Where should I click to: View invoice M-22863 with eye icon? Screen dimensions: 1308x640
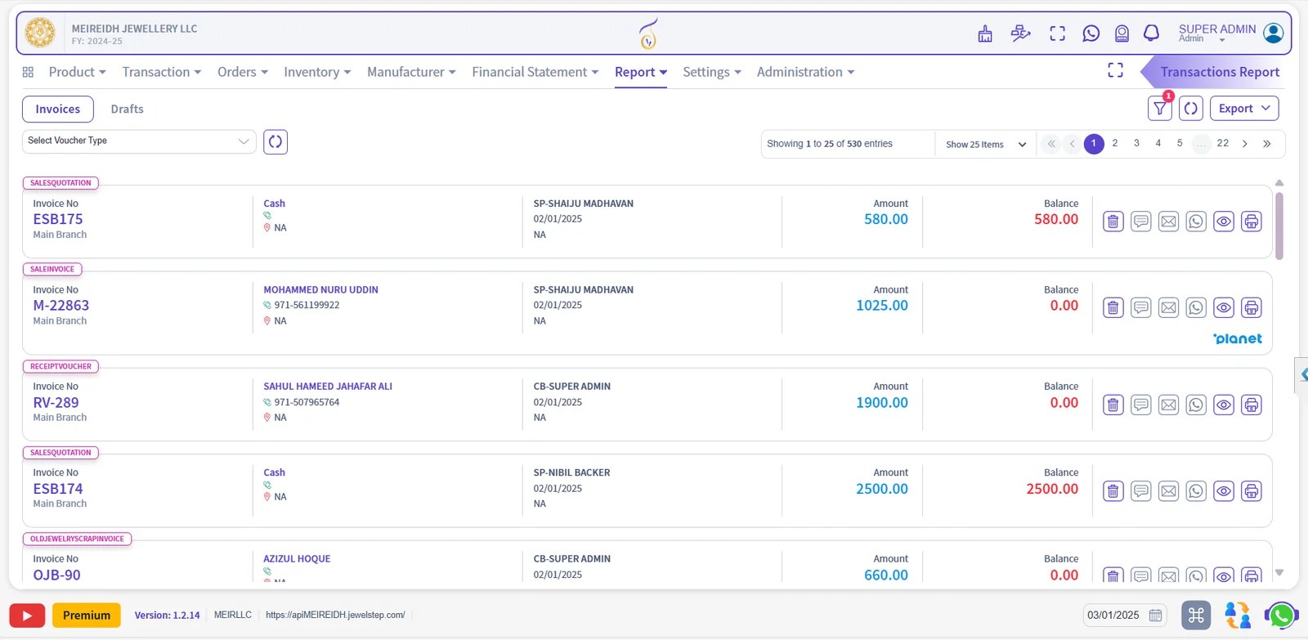click(x=1224, y=308)
